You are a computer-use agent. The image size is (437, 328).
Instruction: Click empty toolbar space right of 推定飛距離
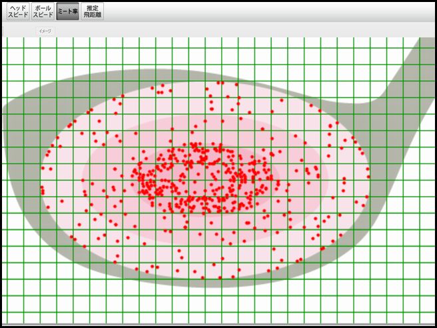tap(266, 11)
